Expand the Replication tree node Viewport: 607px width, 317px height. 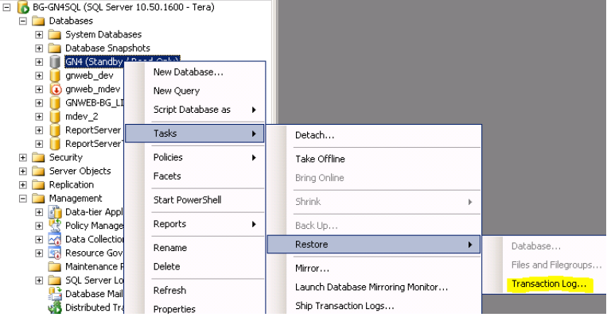click(x=23, y=185)
